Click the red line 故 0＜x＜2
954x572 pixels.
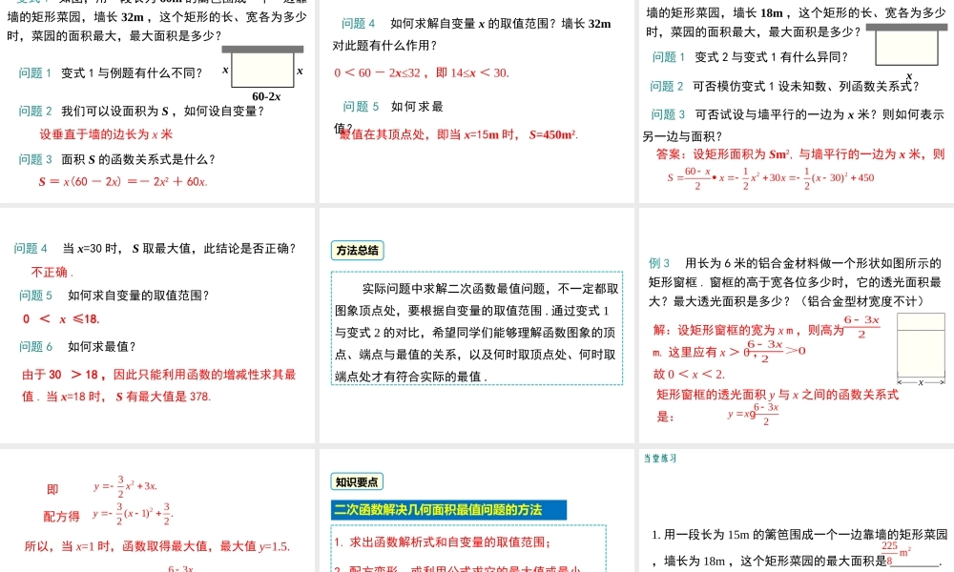689,374
